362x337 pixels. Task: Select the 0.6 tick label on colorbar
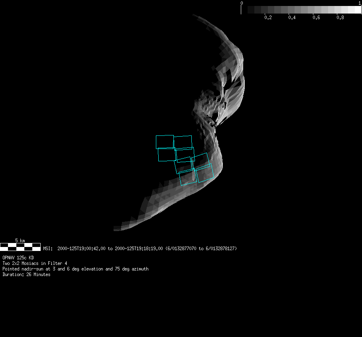316,18
